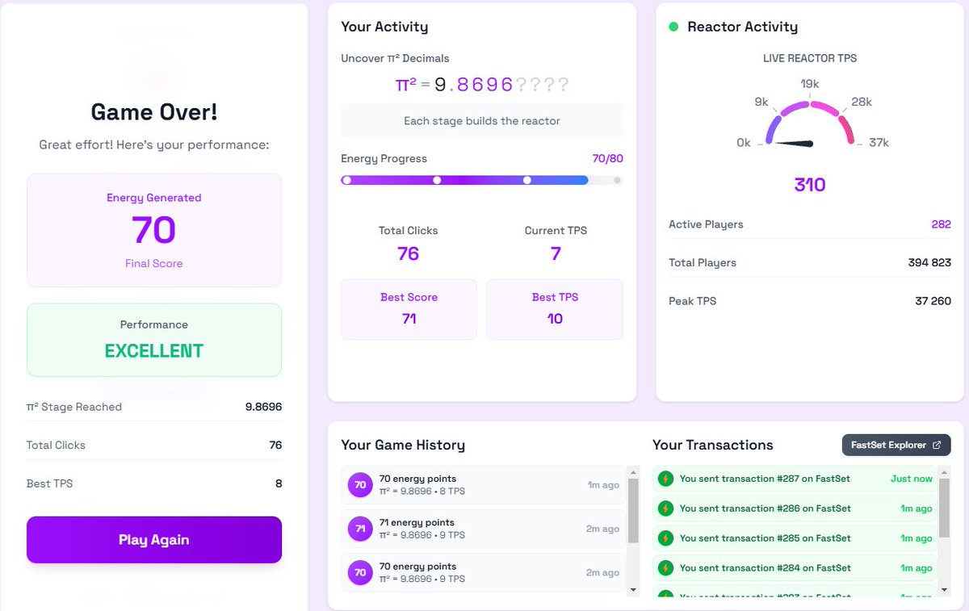Click the Your Game History heading
The width and height of the screenshot is (969, 611).
[403, 445]
